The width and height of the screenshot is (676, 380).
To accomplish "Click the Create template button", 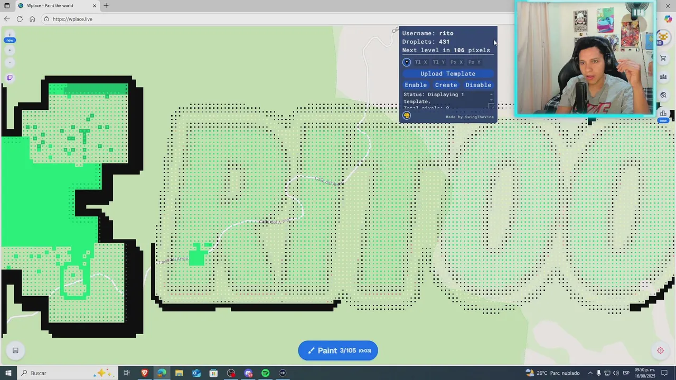I will (x=446, y=85).
